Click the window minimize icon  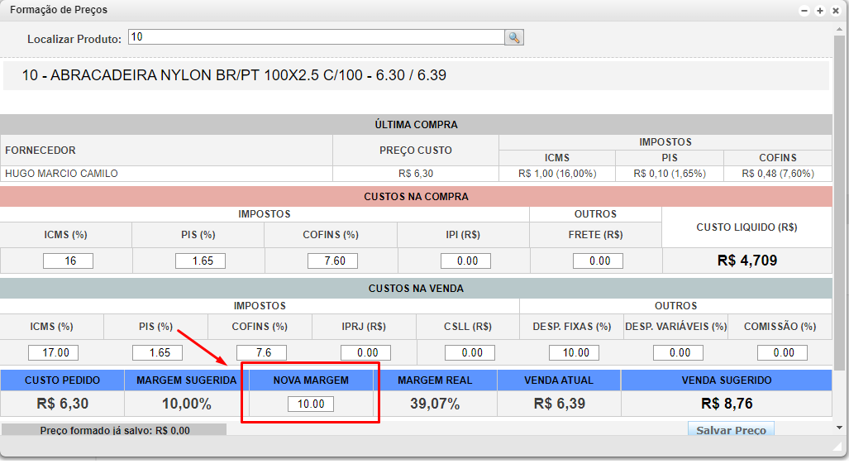click(x=804, y=11)
